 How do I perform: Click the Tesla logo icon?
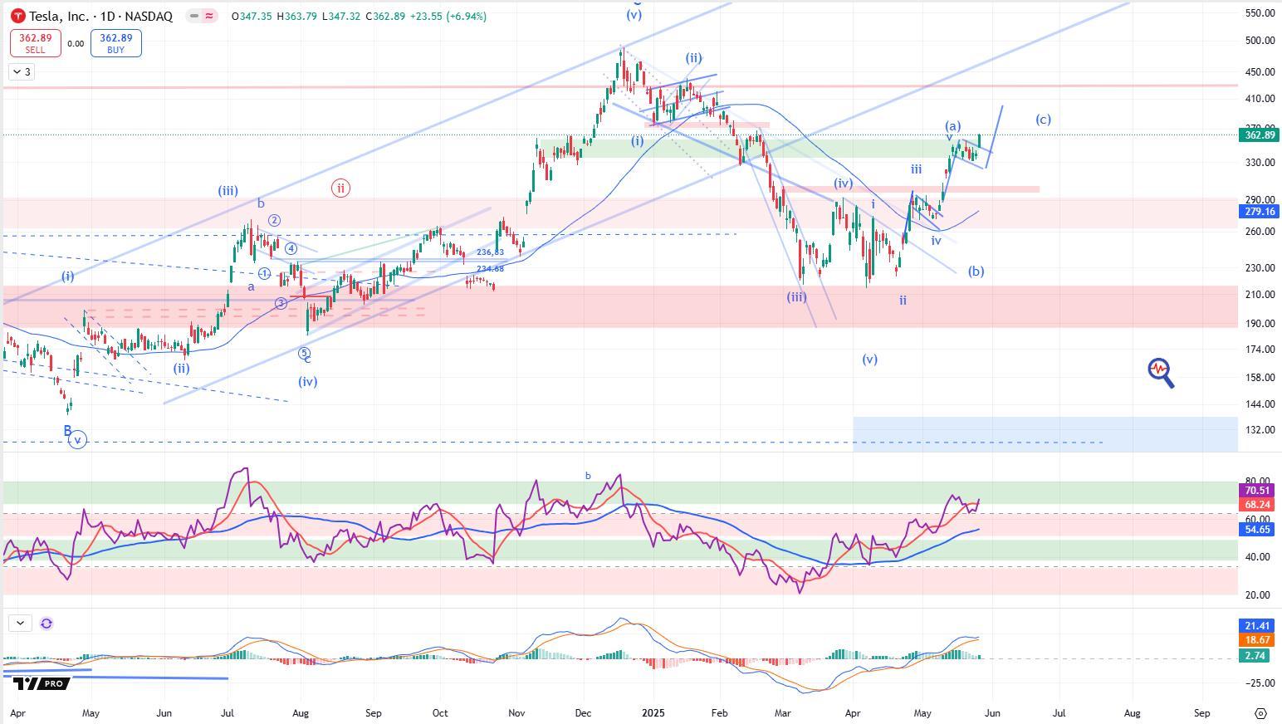17,16
